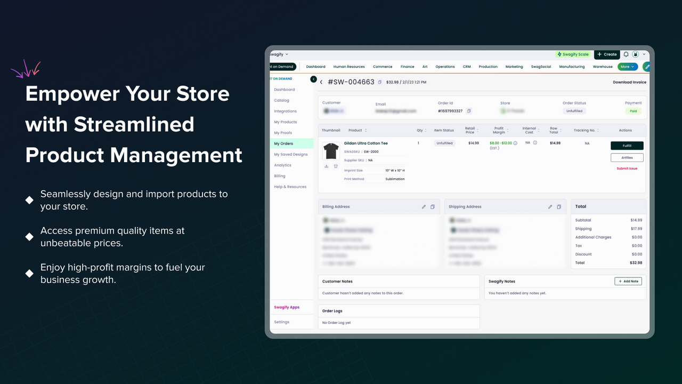Open the Production tab

(488, 67)
